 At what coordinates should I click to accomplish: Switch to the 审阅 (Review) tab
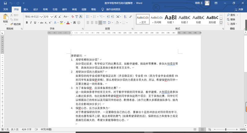pyautogui.click(x=74, y=9)
